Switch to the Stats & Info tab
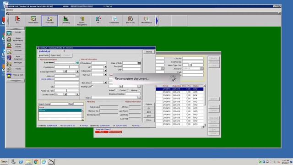293x165 pixels. [x=55, y=55]
